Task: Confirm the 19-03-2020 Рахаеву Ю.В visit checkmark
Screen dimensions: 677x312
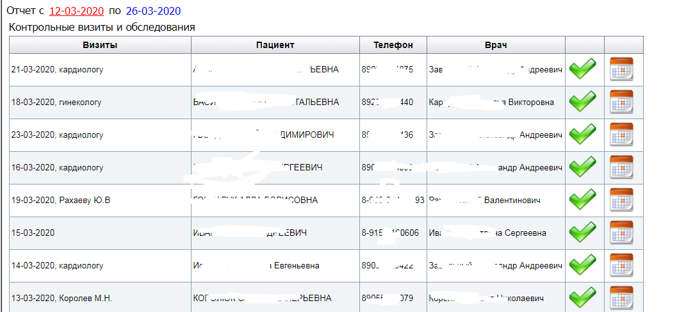Action: tap(583, 200)
